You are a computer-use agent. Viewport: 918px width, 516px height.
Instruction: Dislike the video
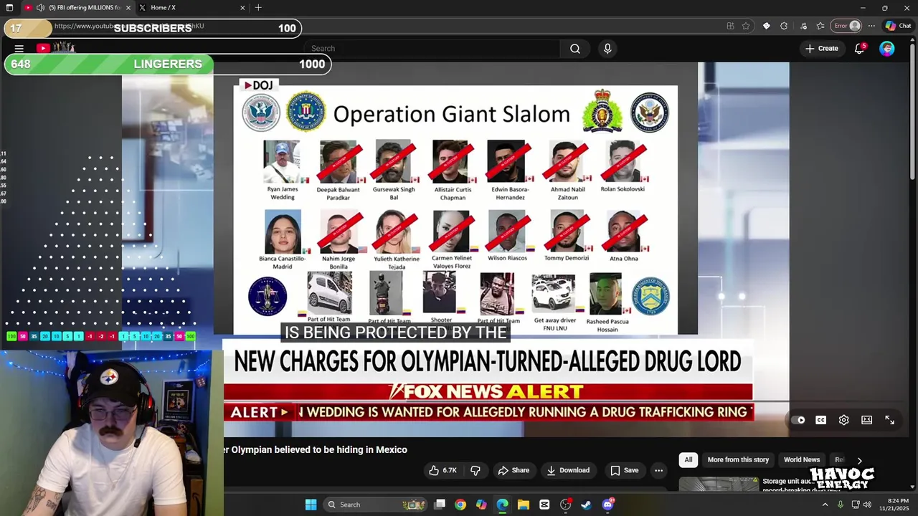pyautogui.click(x=475, y=470)
